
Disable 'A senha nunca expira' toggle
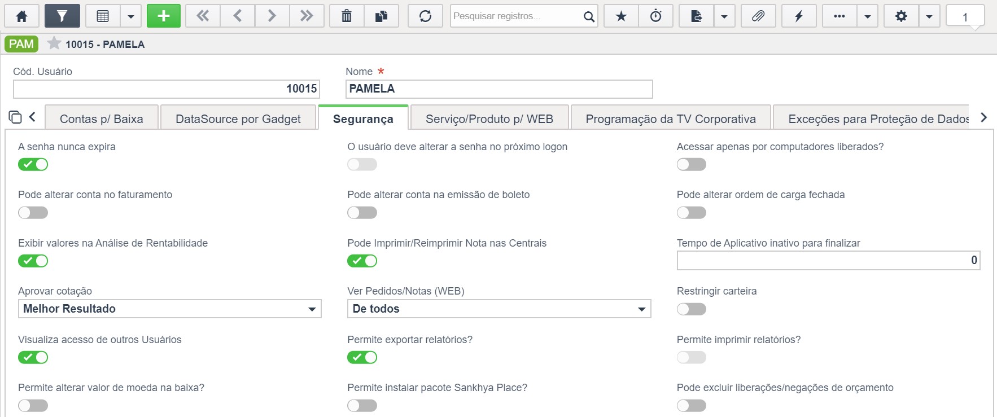[x=33, y=164]
